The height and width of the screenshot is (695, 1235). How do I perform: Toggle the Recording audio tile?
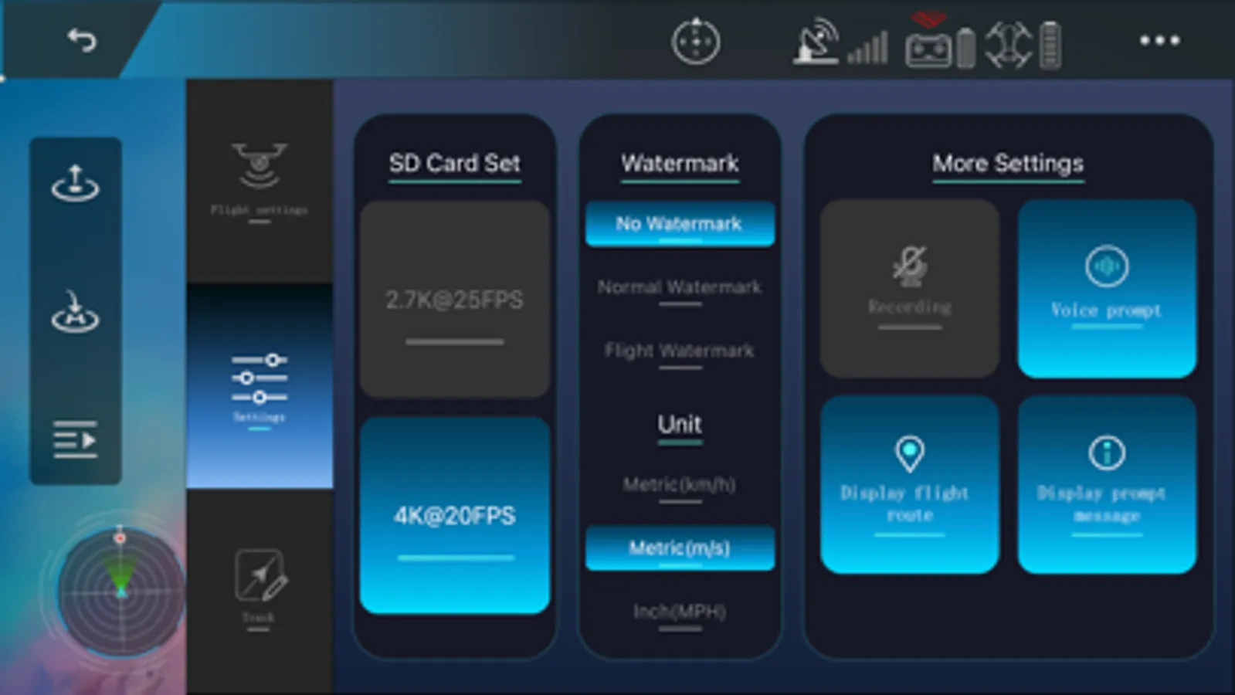[909, 288]
